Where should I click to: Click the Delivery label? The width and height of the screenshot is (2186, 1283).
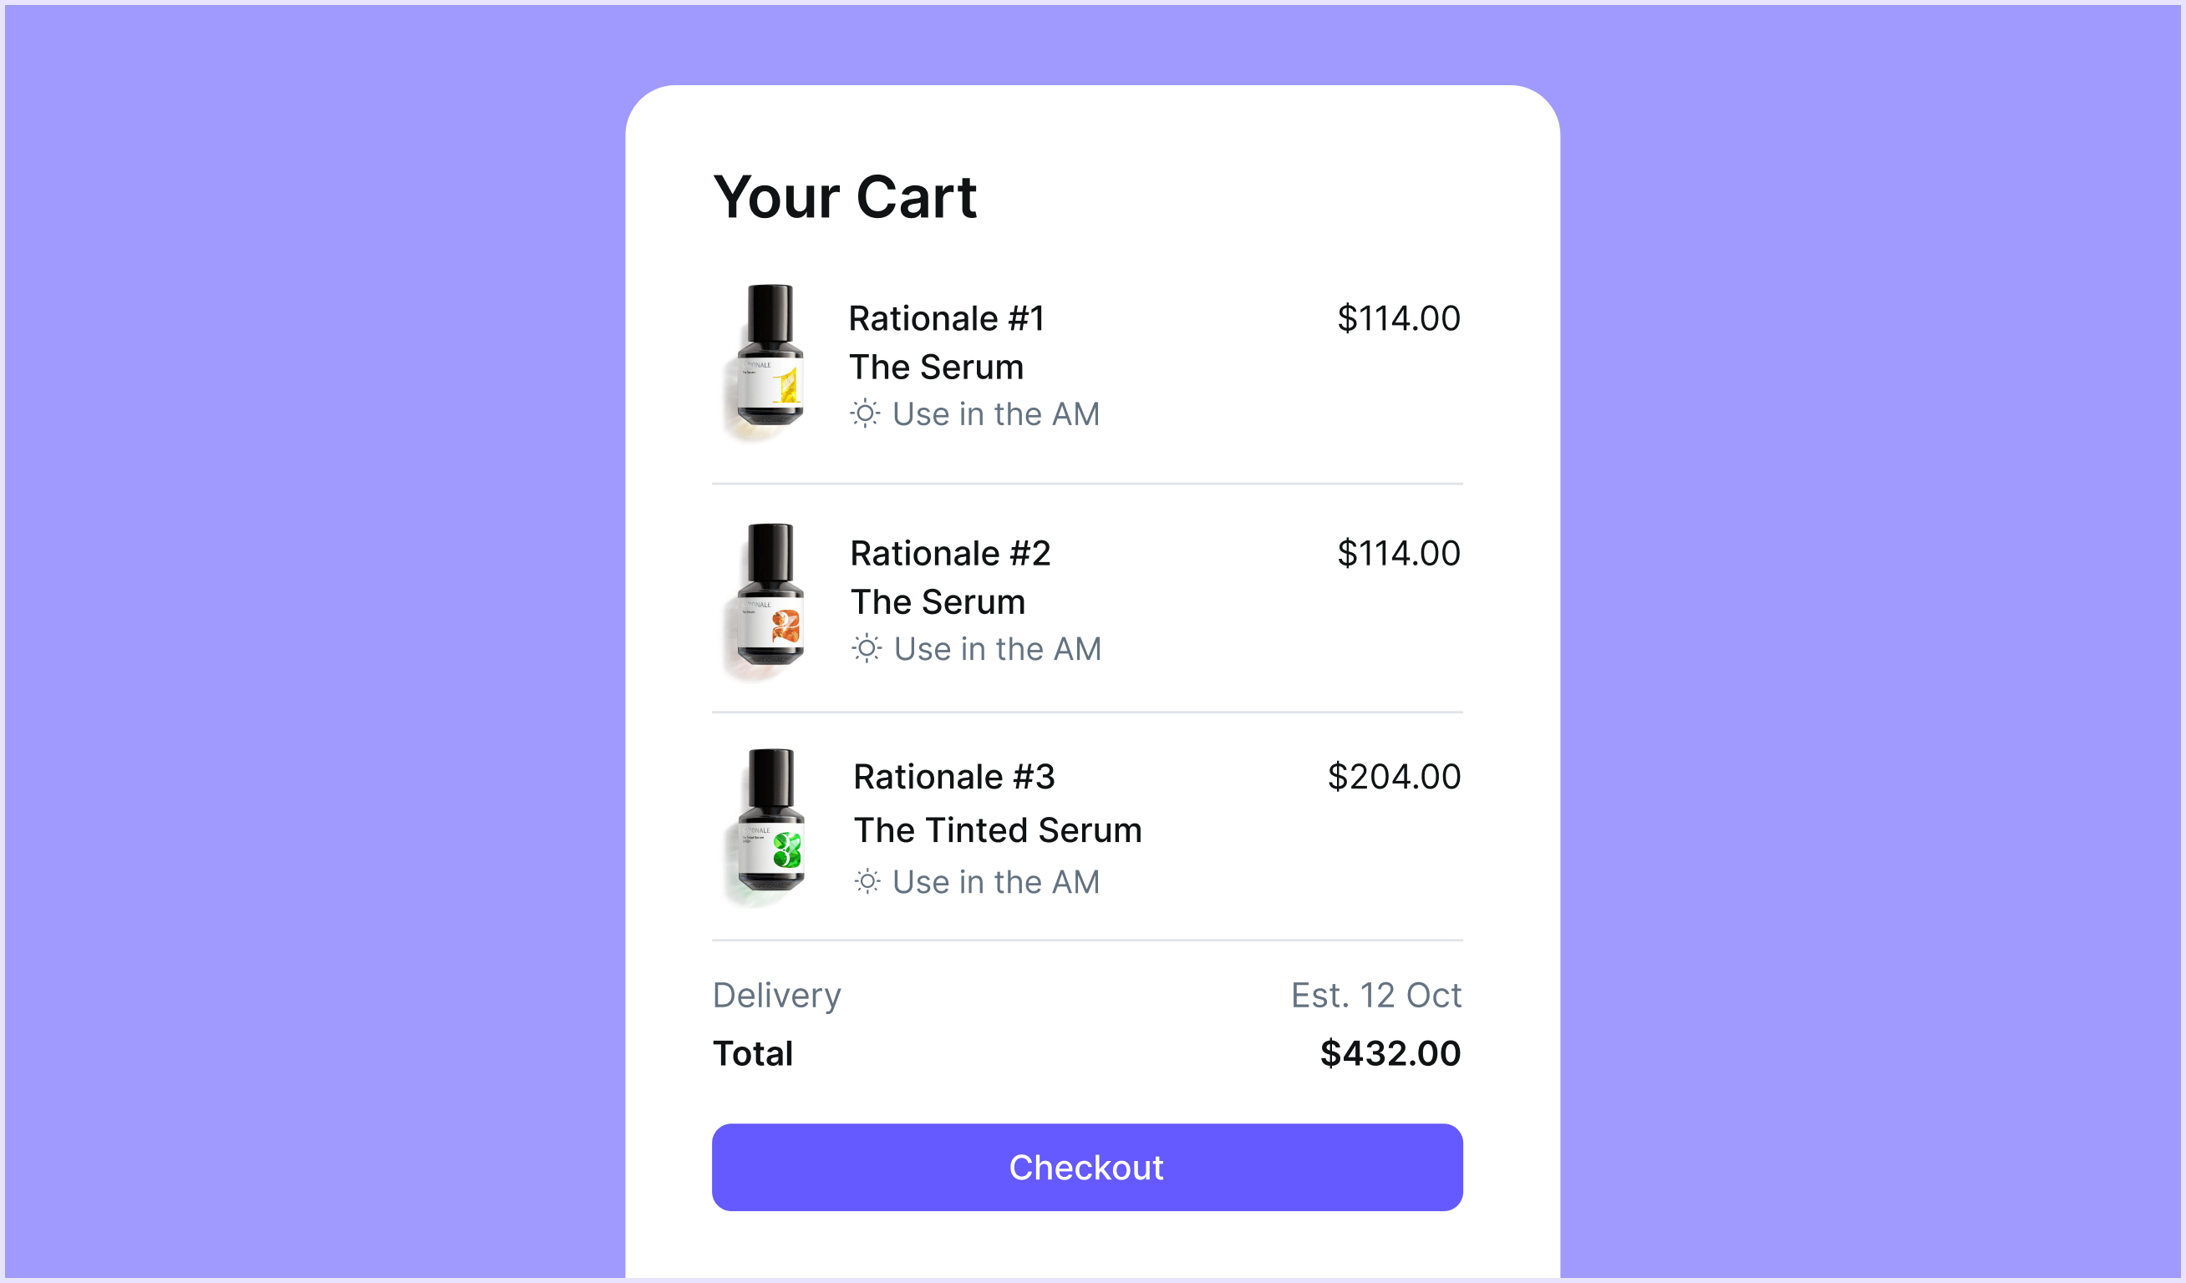pos(776,996)
